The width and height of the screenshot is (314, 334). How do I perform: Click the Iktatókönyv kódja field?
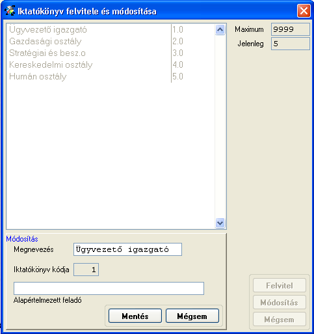tap(86, 270)
